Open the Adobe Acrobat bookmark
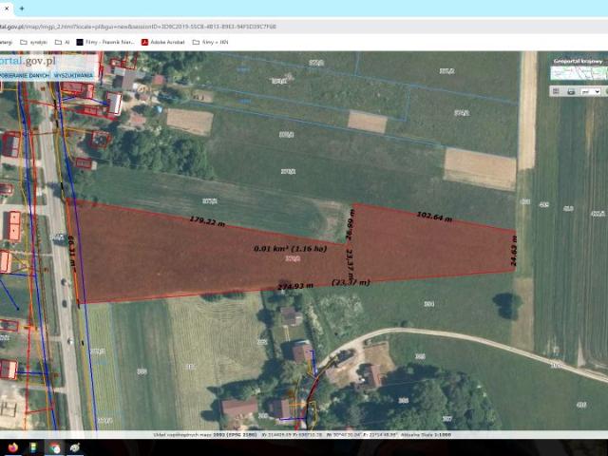Image resolution: width=608 pixels, height=456 pixels. [x=162, y=42]
